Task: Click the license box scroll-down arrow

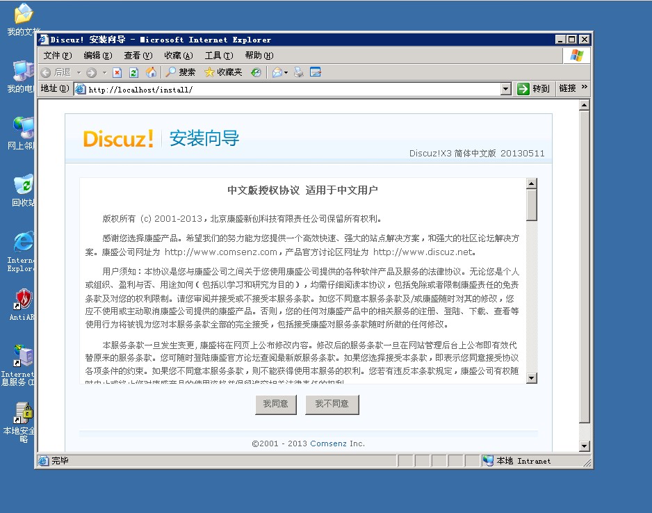Action: (x=532, y=378)
